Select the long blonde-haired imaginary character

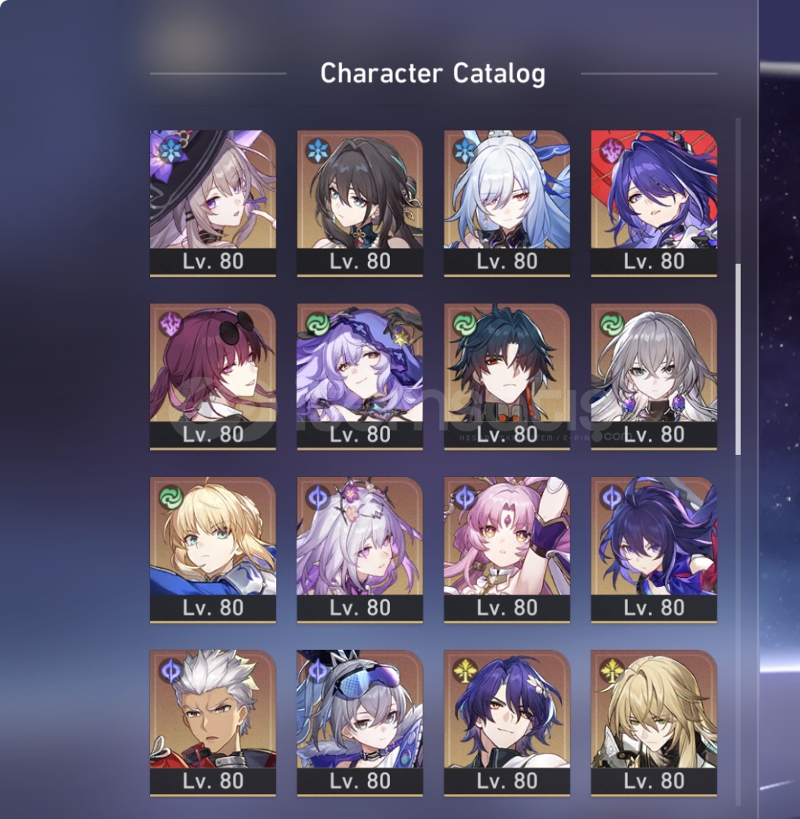click(x=654, y=723)
